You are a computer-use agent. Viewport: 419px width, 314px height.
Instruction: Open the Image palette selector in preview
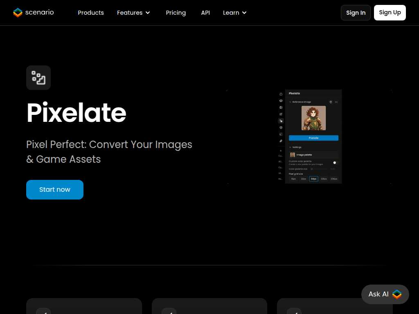(313, 155)
